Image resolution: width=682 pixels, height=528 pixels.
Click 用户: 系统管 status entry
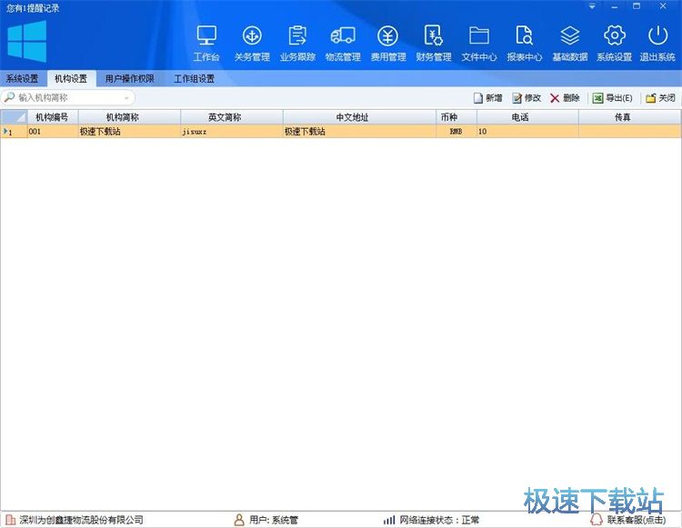(x=274, y=520)
